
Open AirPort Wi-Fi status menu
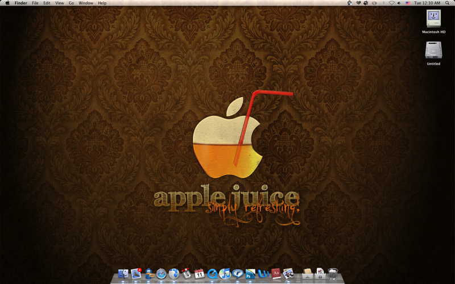point(391,3)
